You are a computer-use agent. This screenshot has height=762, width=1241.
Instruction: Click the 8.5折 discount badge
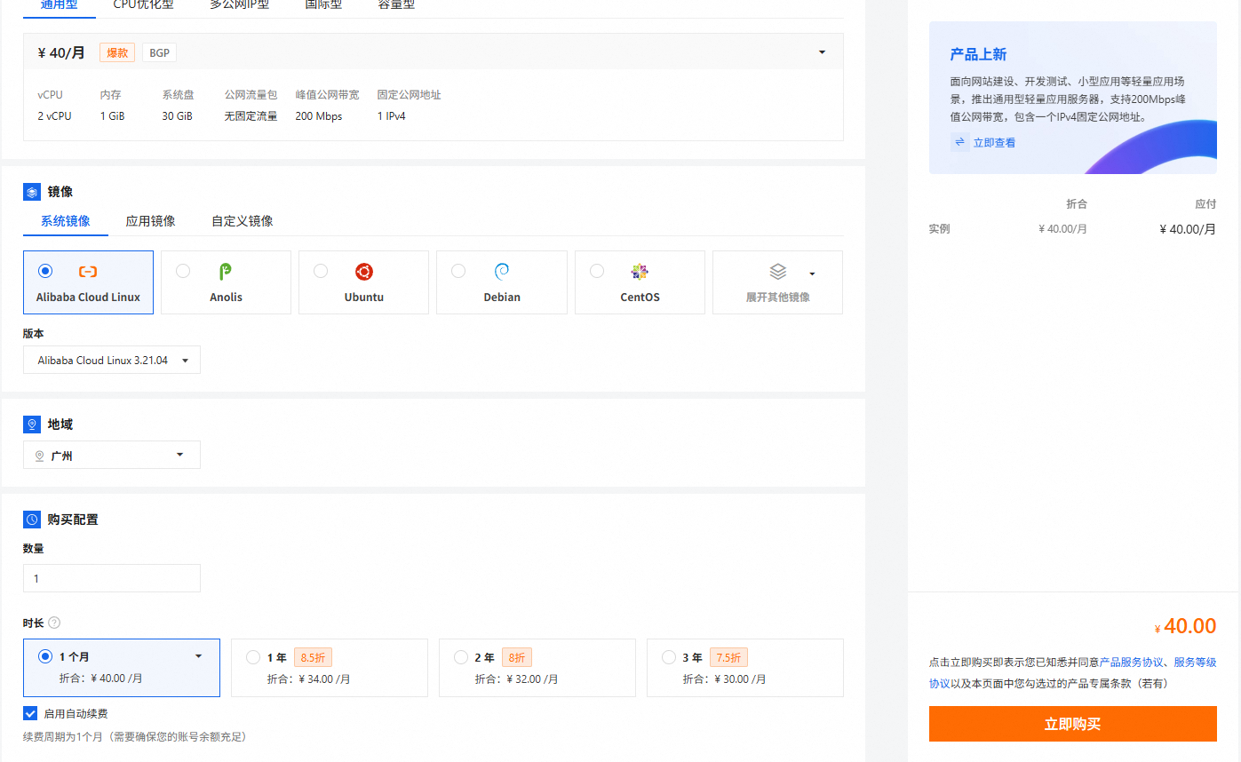(x=313, y=658)
